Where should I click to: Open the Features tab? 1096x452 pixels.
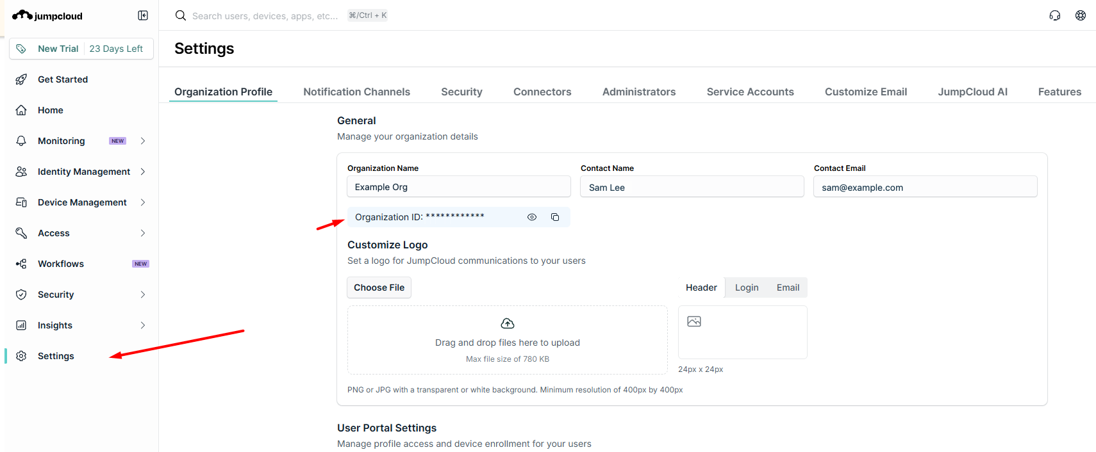[1059, 92]
